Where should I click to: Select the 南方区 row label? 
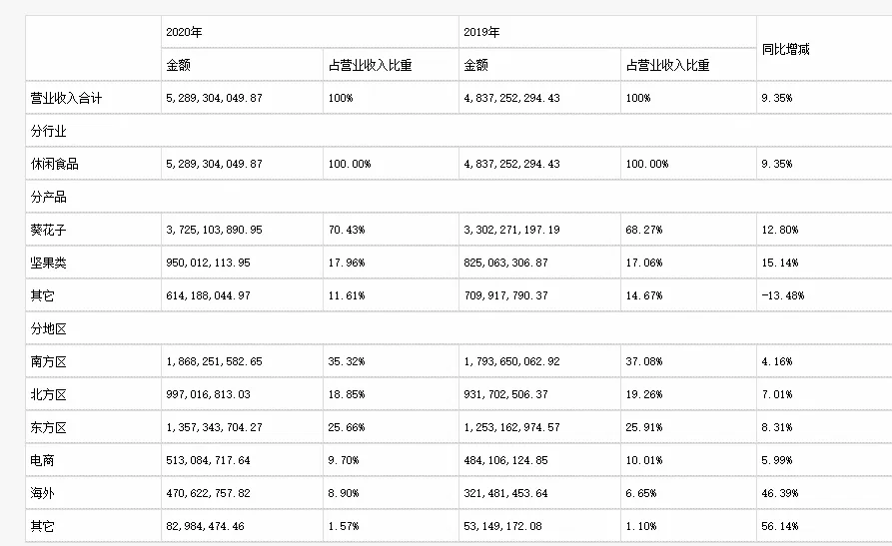coord(49,360)
